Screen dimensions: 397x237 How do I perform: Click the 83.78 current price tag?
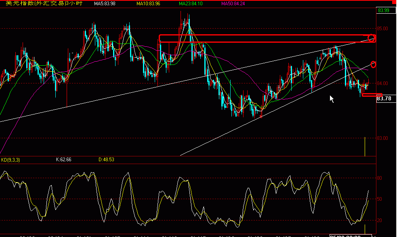(386, 98)
